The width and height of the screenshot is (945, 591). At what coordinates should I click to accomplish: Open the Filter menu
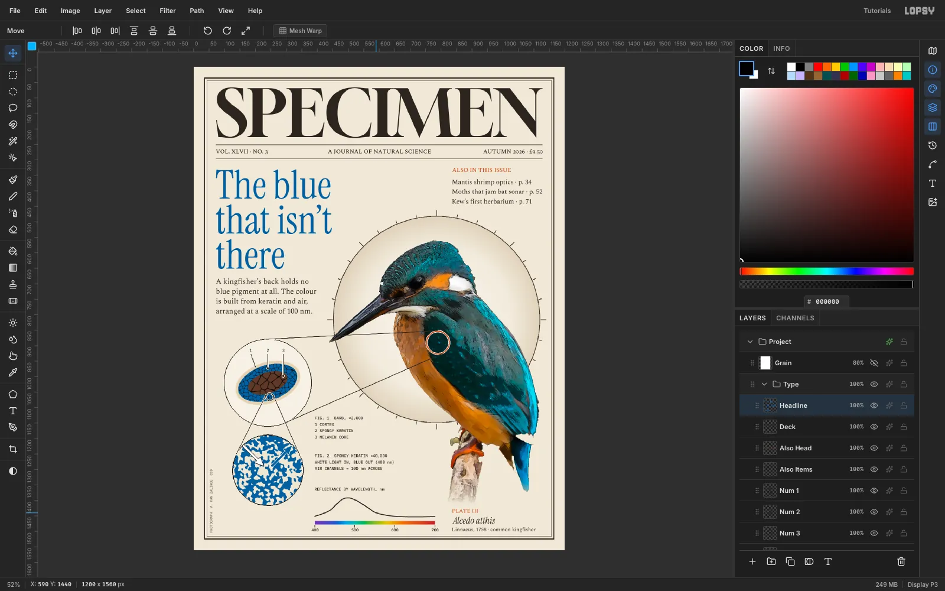pyautogui.click(x=168, y=11)
